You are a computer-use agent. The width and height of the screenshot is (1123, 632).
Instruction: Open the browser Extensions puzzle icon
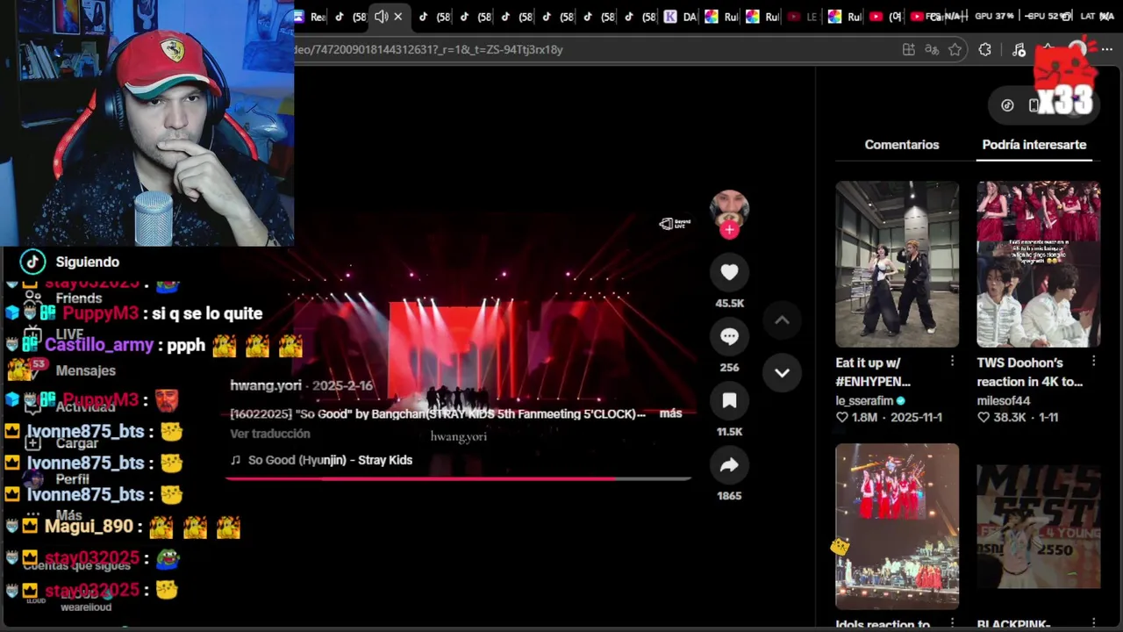click(985, 50)
